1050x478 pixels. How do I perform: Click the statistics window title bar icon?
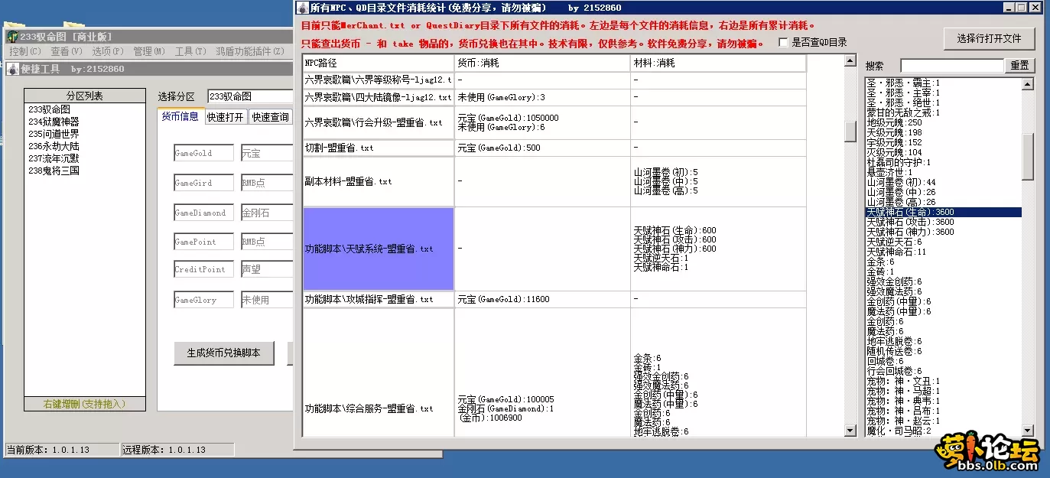[304, 8]
